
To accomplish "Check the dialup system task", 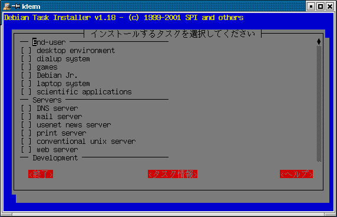I will coord(27,59).
